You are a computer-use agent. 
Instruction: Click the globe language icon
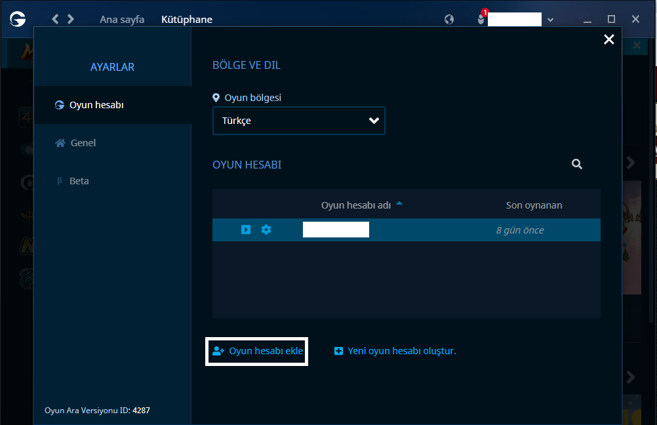449,19
